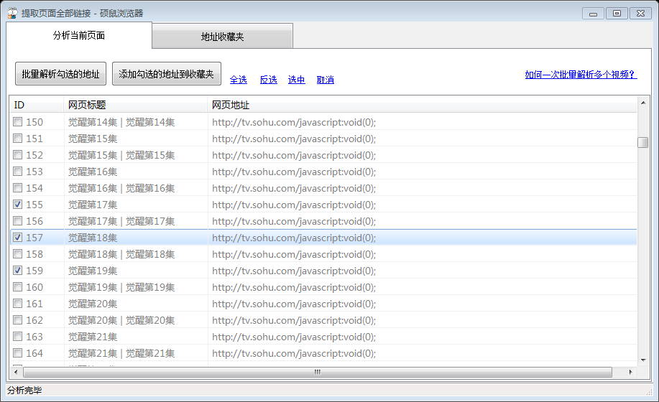659x402 pixels.
Task: Select title 觉醒第20集 in row 161
Action: (x=93, y=304)
